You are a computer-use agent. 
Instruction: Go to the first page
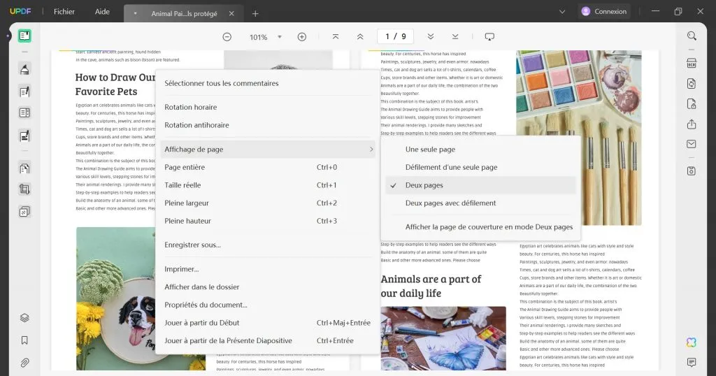(336, 36)
